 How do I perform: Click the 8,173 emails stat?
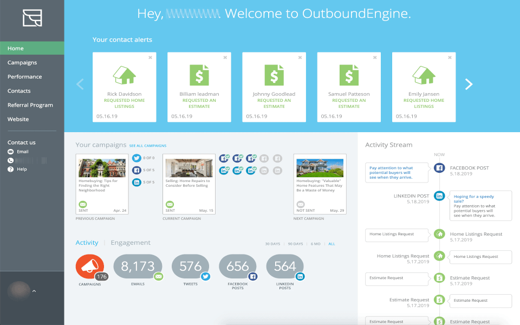click(x=138, y=266)
